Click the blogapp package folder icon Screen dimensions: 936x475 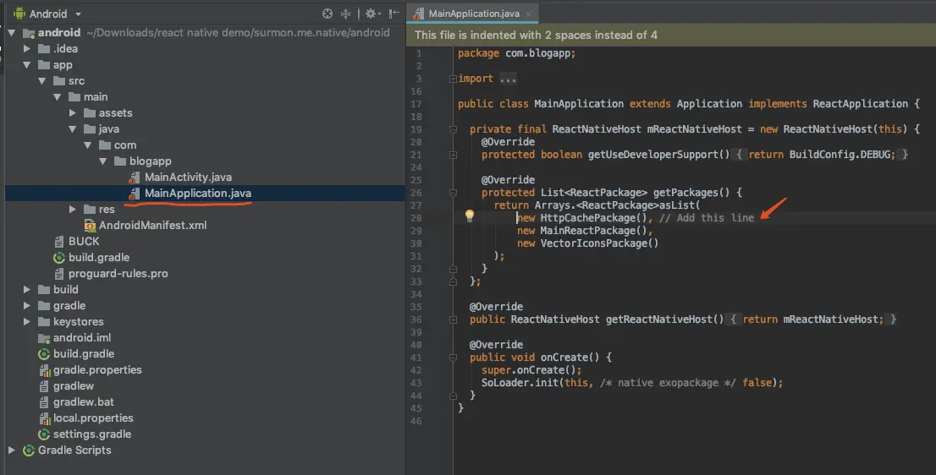pyautogui.click(x=120, y=161)
